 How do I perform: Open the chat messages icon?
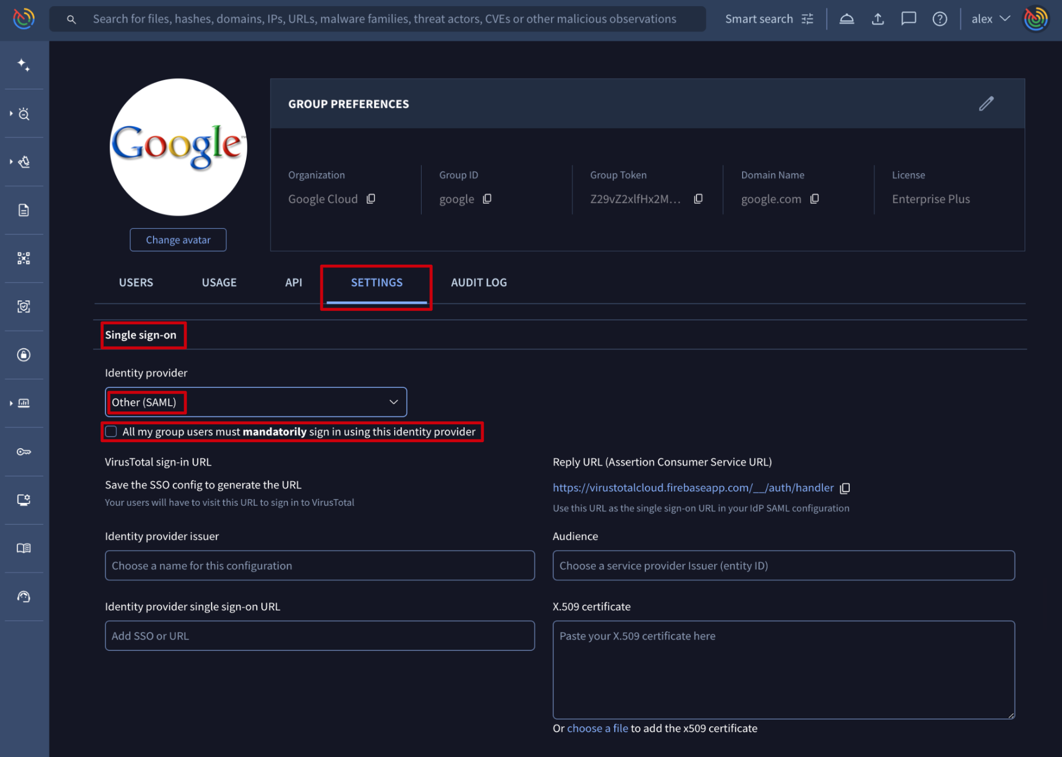coord(908,19)
